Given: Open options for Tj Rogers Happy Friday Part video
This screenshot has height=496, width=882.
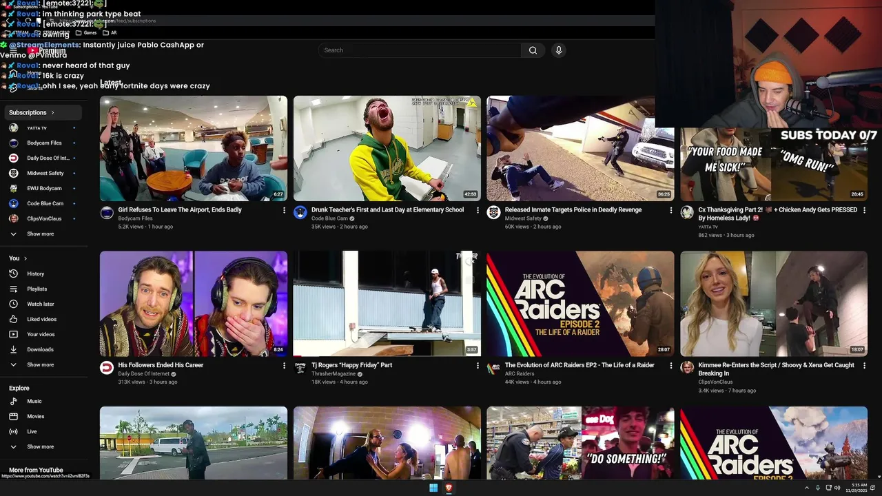Looking at the screenshot, I should tap(478, 366).
